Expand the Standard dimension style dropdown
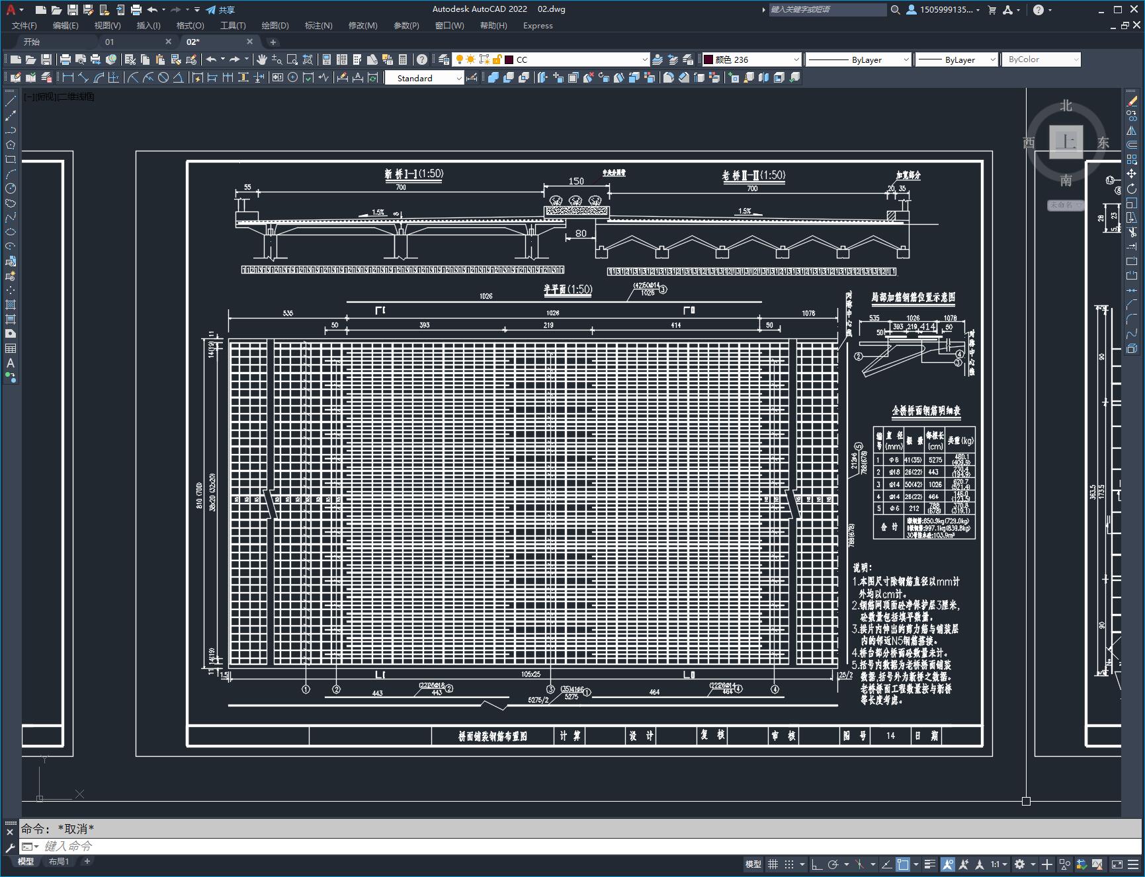 pyautogui.click(x=458, y=78)
